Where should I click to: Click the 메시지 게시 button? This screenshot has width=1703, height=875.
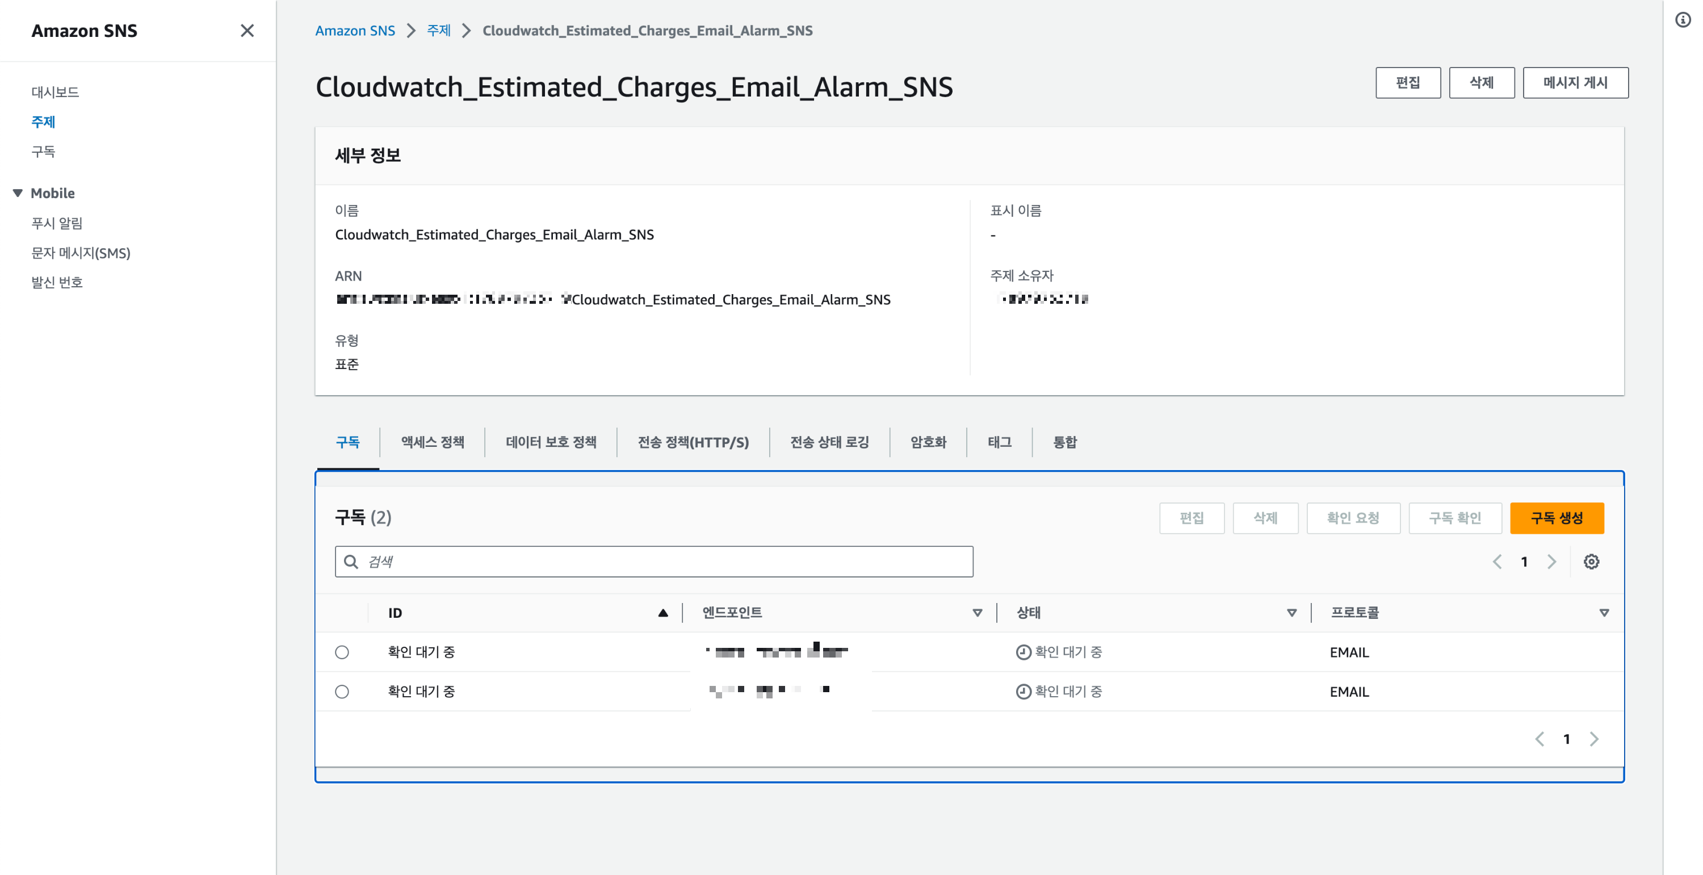pos(1575,83)
